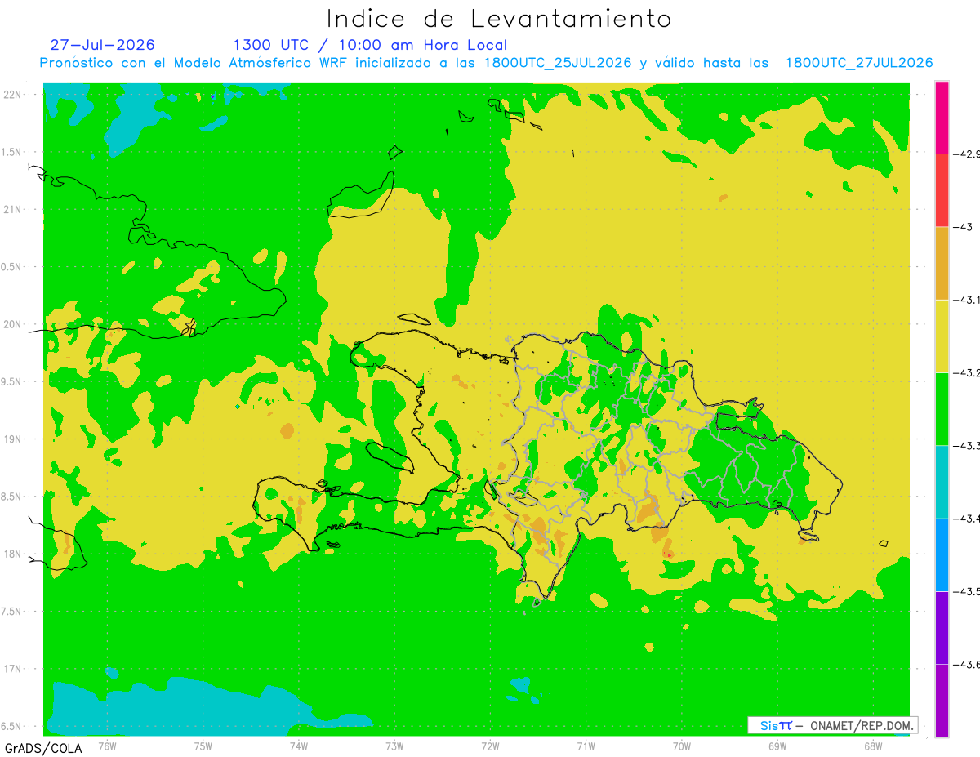
Task: Click the '21N' latitude label
Action: [x=14, y=209]
